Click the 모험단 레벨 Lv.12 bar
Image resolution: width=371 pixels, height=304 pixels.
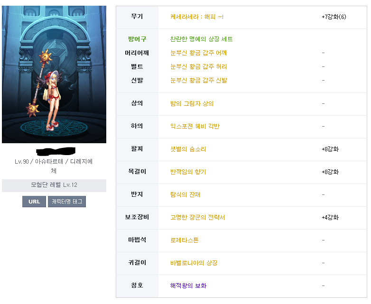54,185
